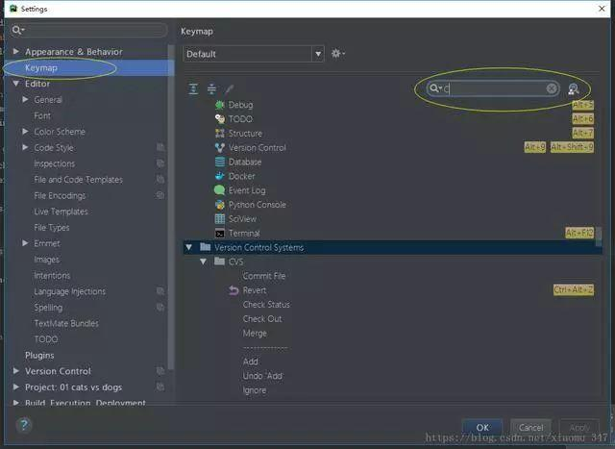Close the Settings dialog
Screen dimensions: 615x449
602,9
